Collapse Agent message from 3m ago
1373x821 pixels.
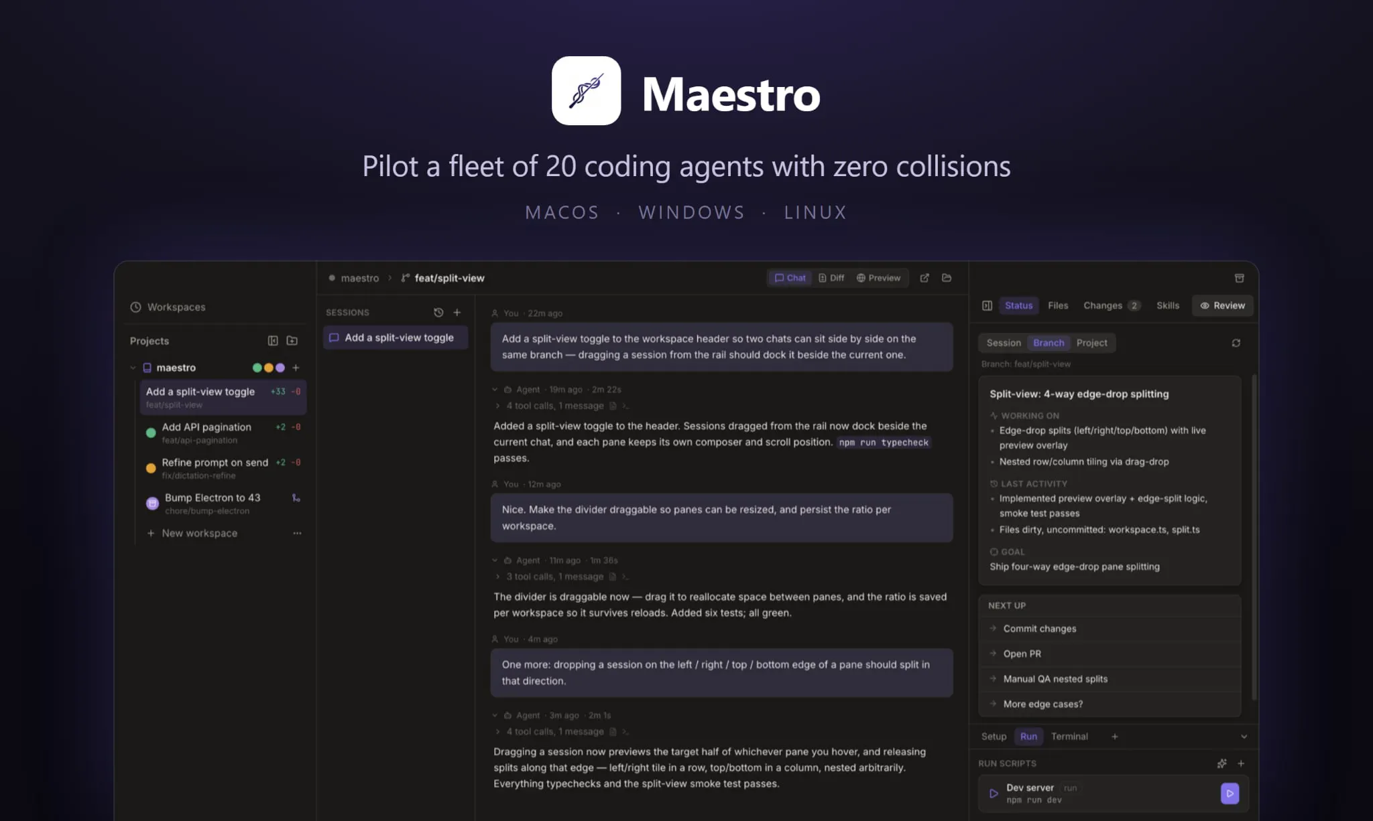point(495,715)
